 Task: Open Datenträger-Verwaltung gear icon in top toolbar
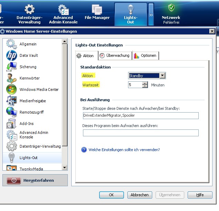click(x=30, y=9)
